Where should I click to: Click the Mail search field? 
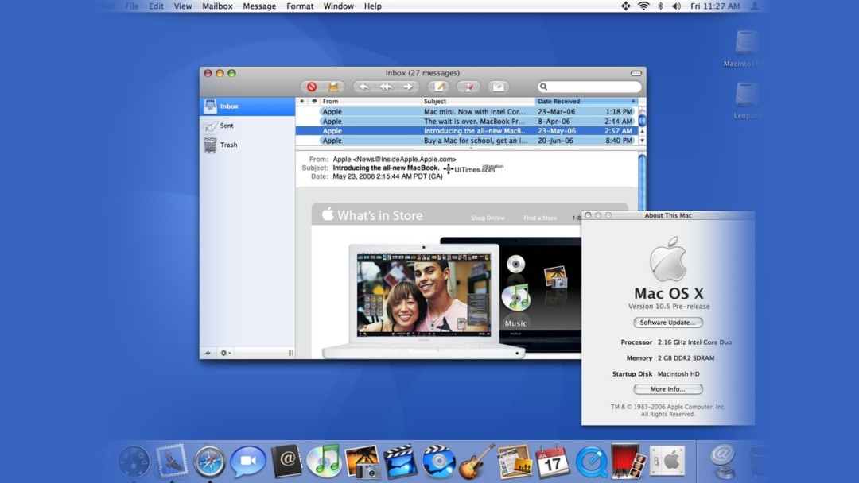click(593, 87)
